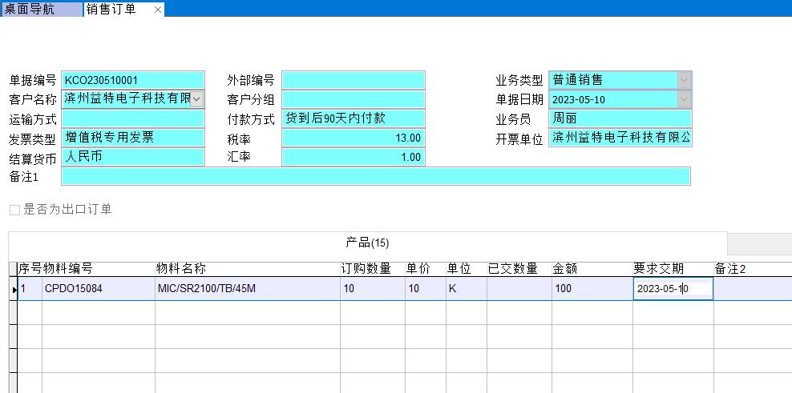Expand the 客户名称 dropdown
This screenshot has width=792, height=393.
(197, 99)
